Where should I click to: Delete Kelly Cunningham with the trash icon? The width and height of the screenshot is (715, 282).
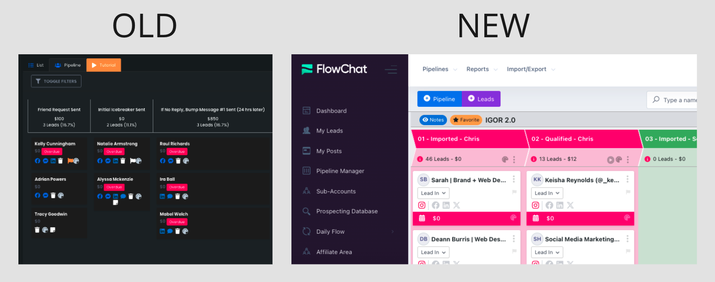tap(60, 161)
